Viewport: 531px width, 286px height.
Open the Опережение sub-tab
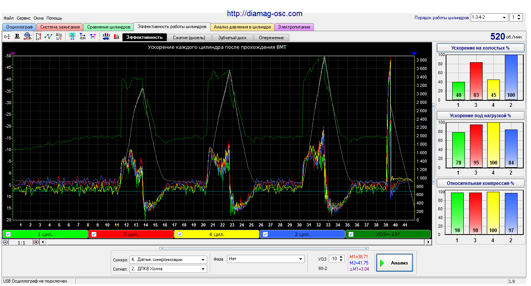coord(271,38)
